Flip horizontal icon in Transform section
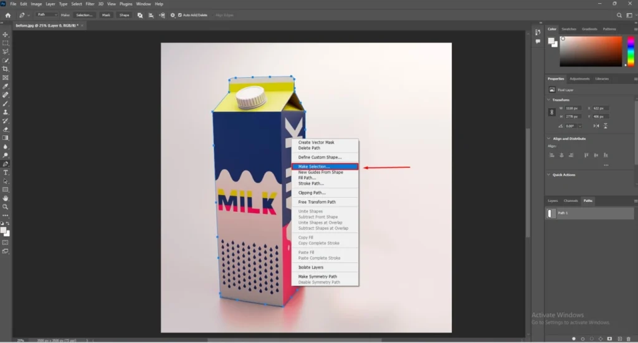This screenshot has width=638, height=343. coord(596,126)
